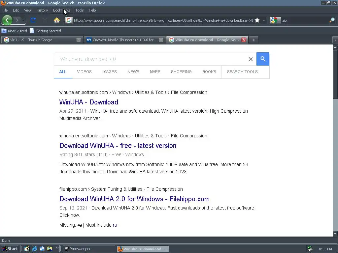Screen dimensions: 338x253
Task: Click 'Rating 8/10 stars (110)' text
Action: pos(84,155)
